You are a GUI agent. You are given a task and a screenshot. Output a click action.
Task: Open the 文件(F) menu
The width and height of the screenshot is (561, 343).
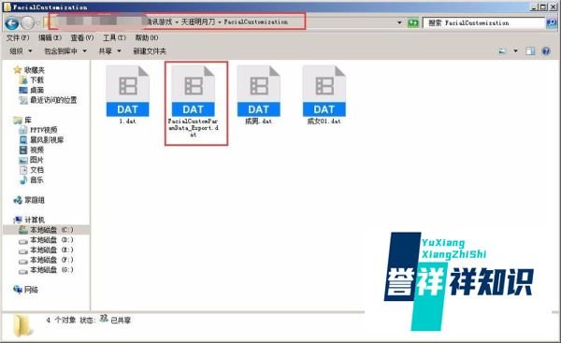click(18, 37)
